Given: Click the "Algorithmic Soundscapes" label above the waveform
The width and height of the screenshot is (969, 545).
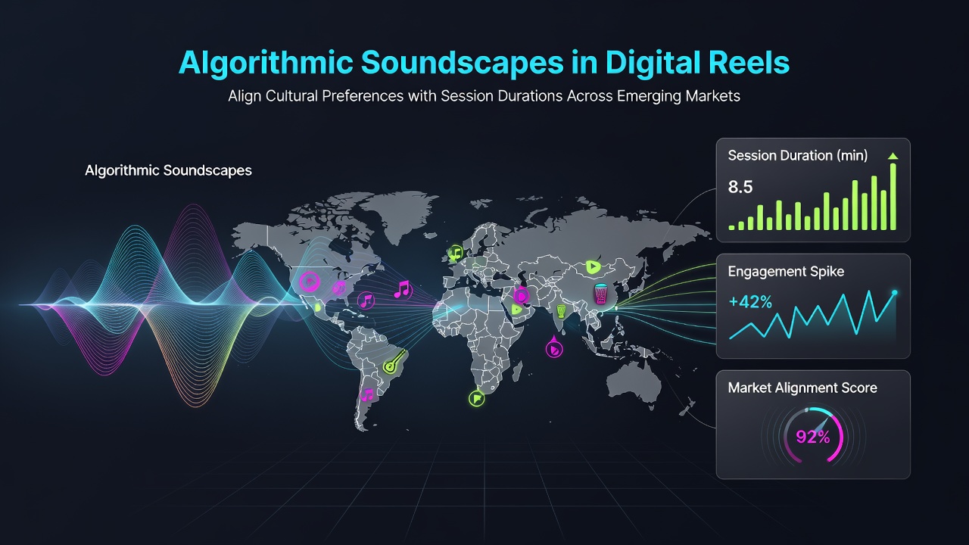Looking at the screenshot, I should tap(168, 170).
